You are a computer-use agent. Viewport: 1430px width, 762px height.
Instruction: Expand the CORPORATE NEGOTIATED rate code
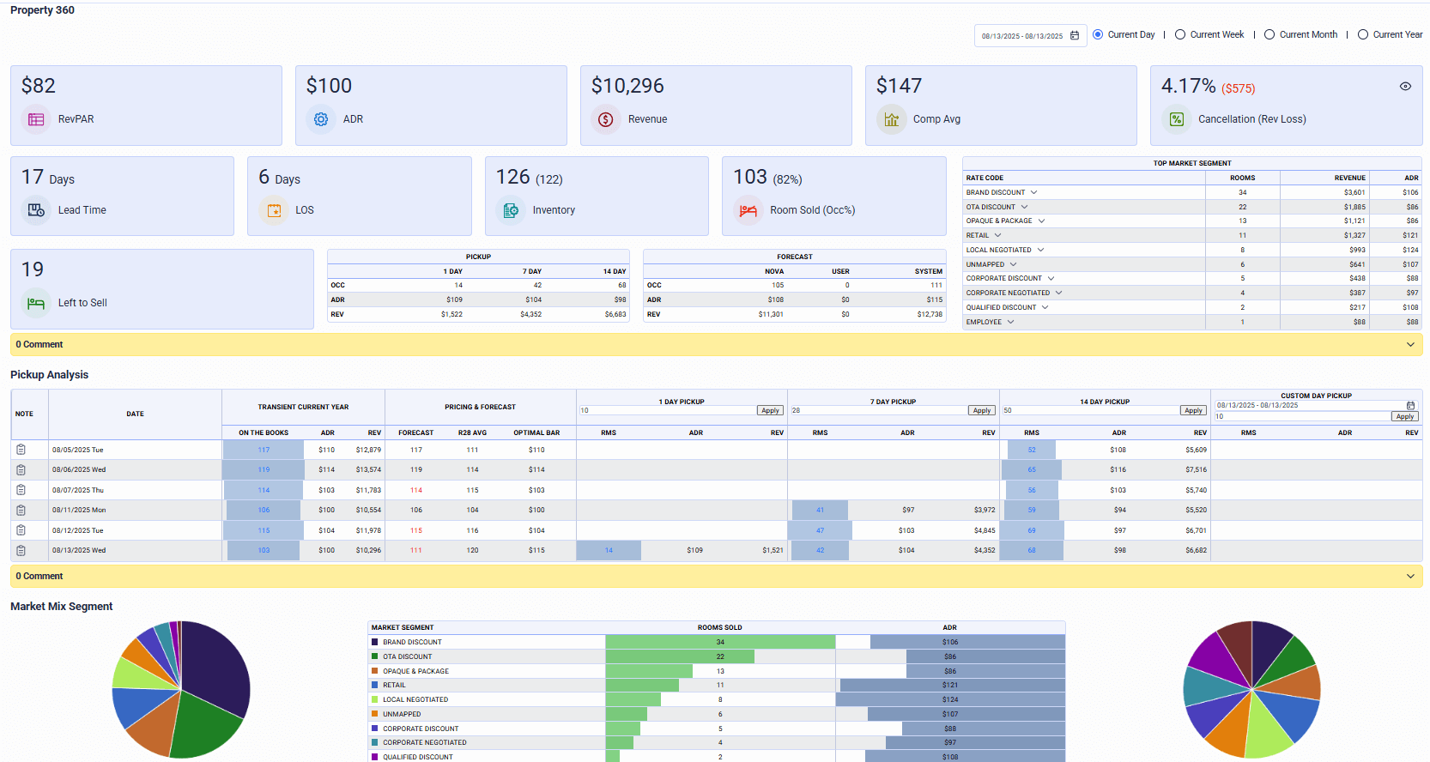coord(1058,293)
